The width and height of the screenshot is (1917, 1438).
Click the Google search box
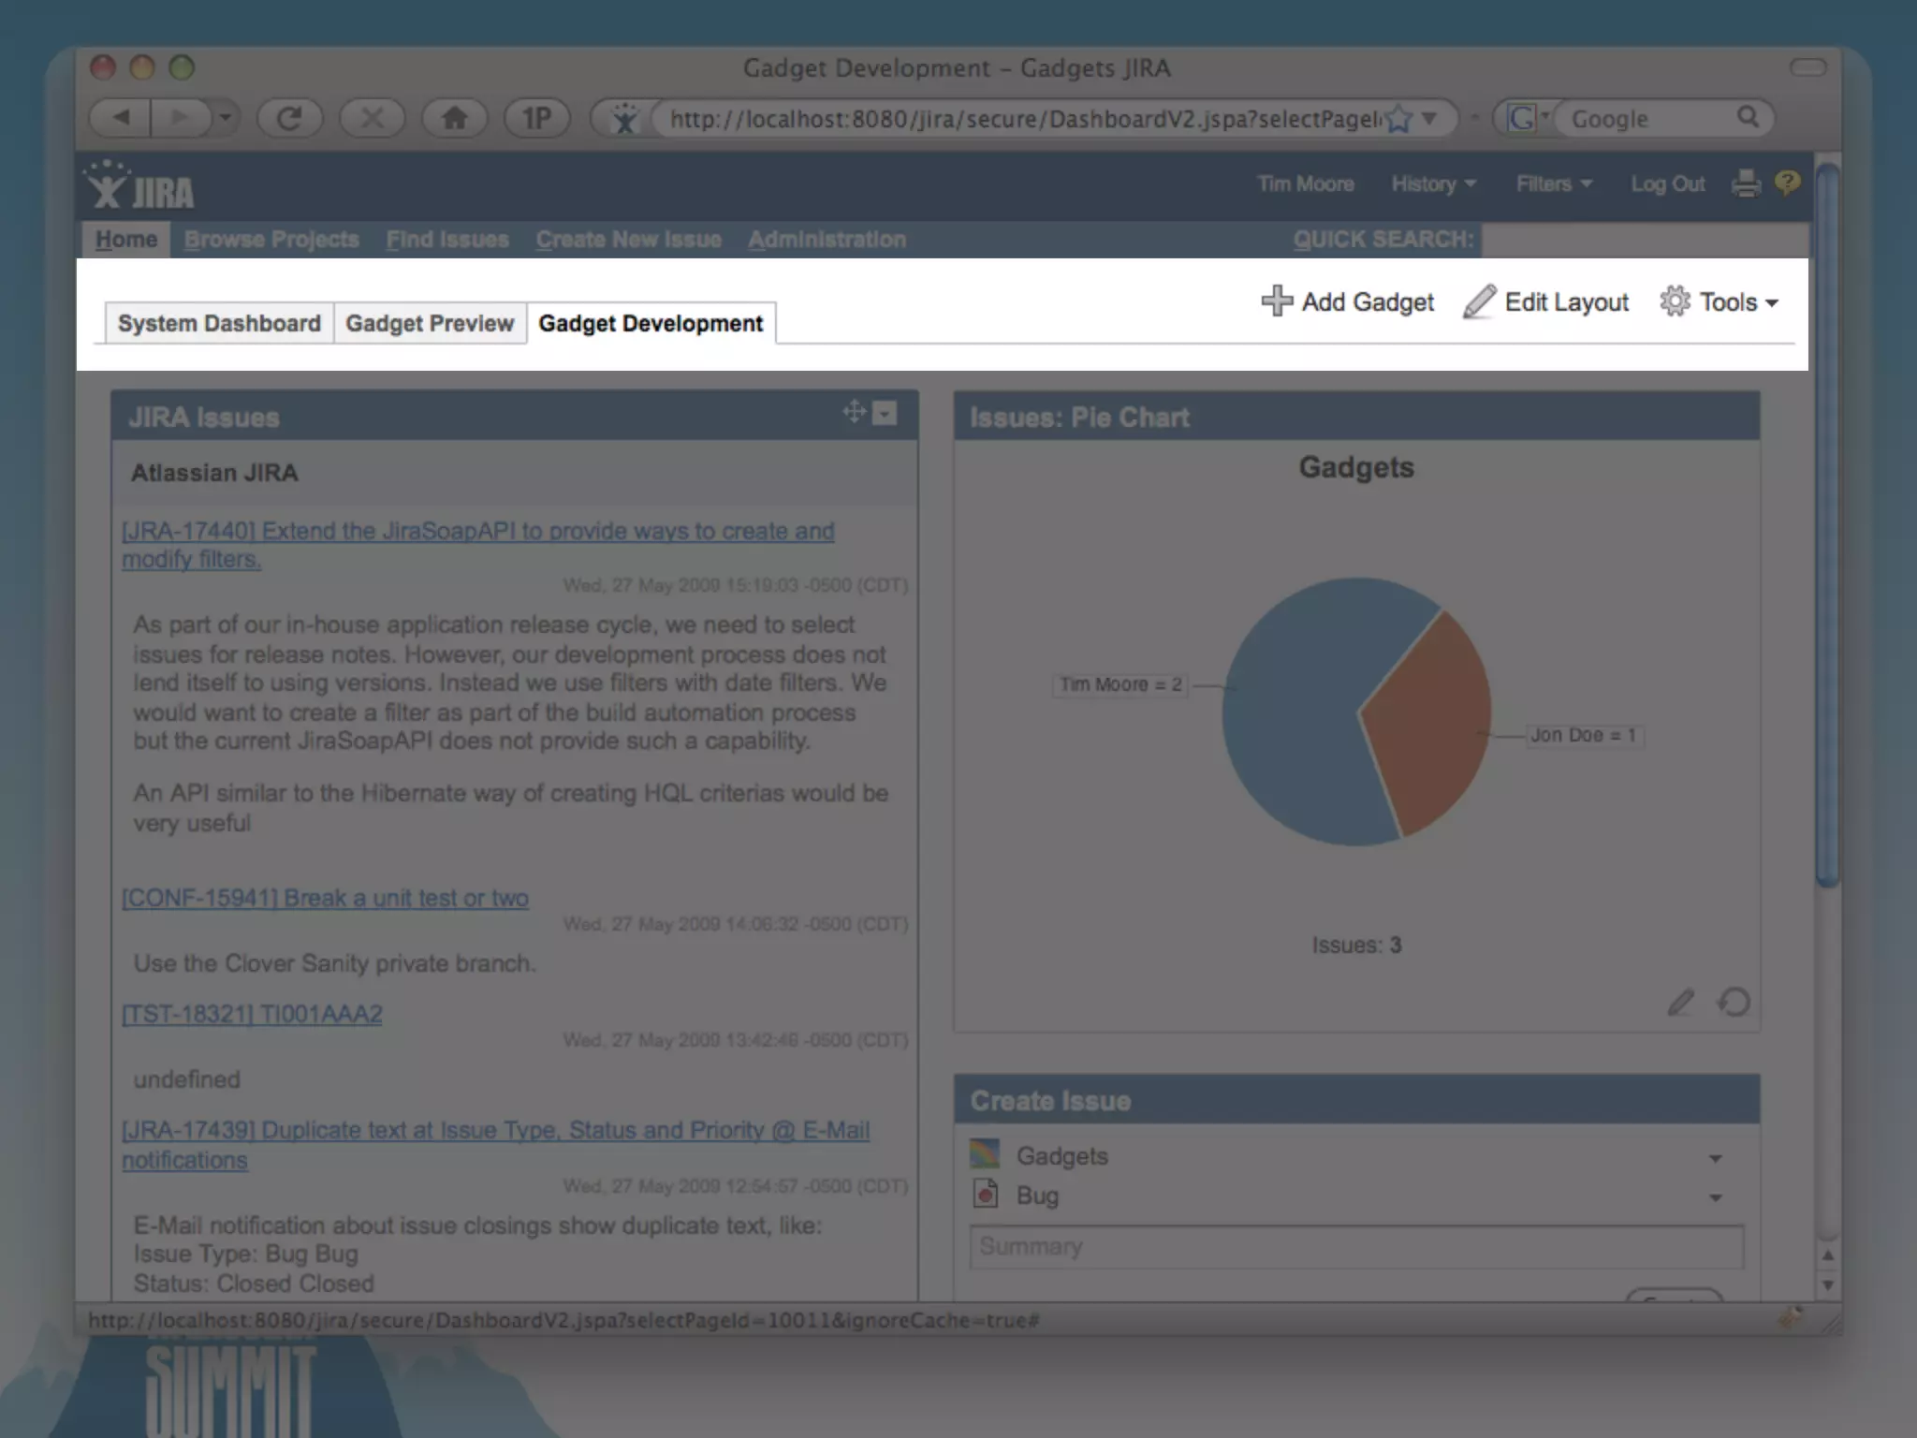[x=1649, y=119]
